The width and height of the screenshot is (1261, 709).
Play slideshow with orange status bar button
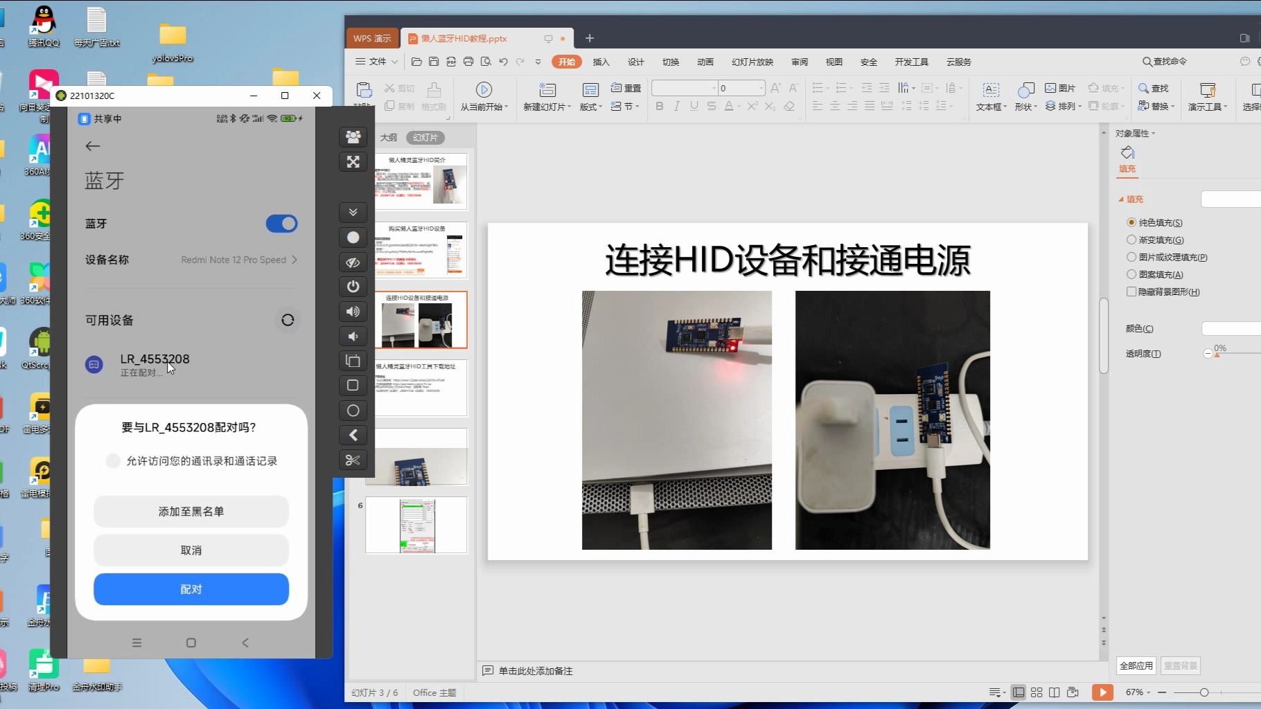pos(1102,692)
